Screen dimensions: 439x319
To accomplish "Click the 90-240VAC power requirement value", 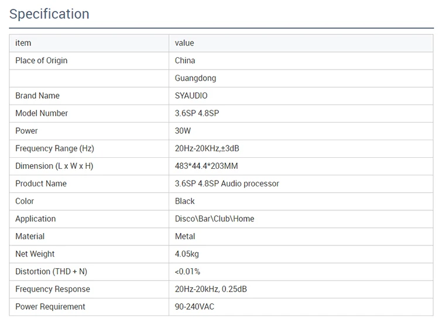I will (194, 307).
